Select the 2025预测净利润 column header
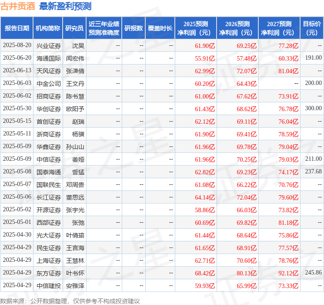Screen dimensions: 324x305 [196, 28]
